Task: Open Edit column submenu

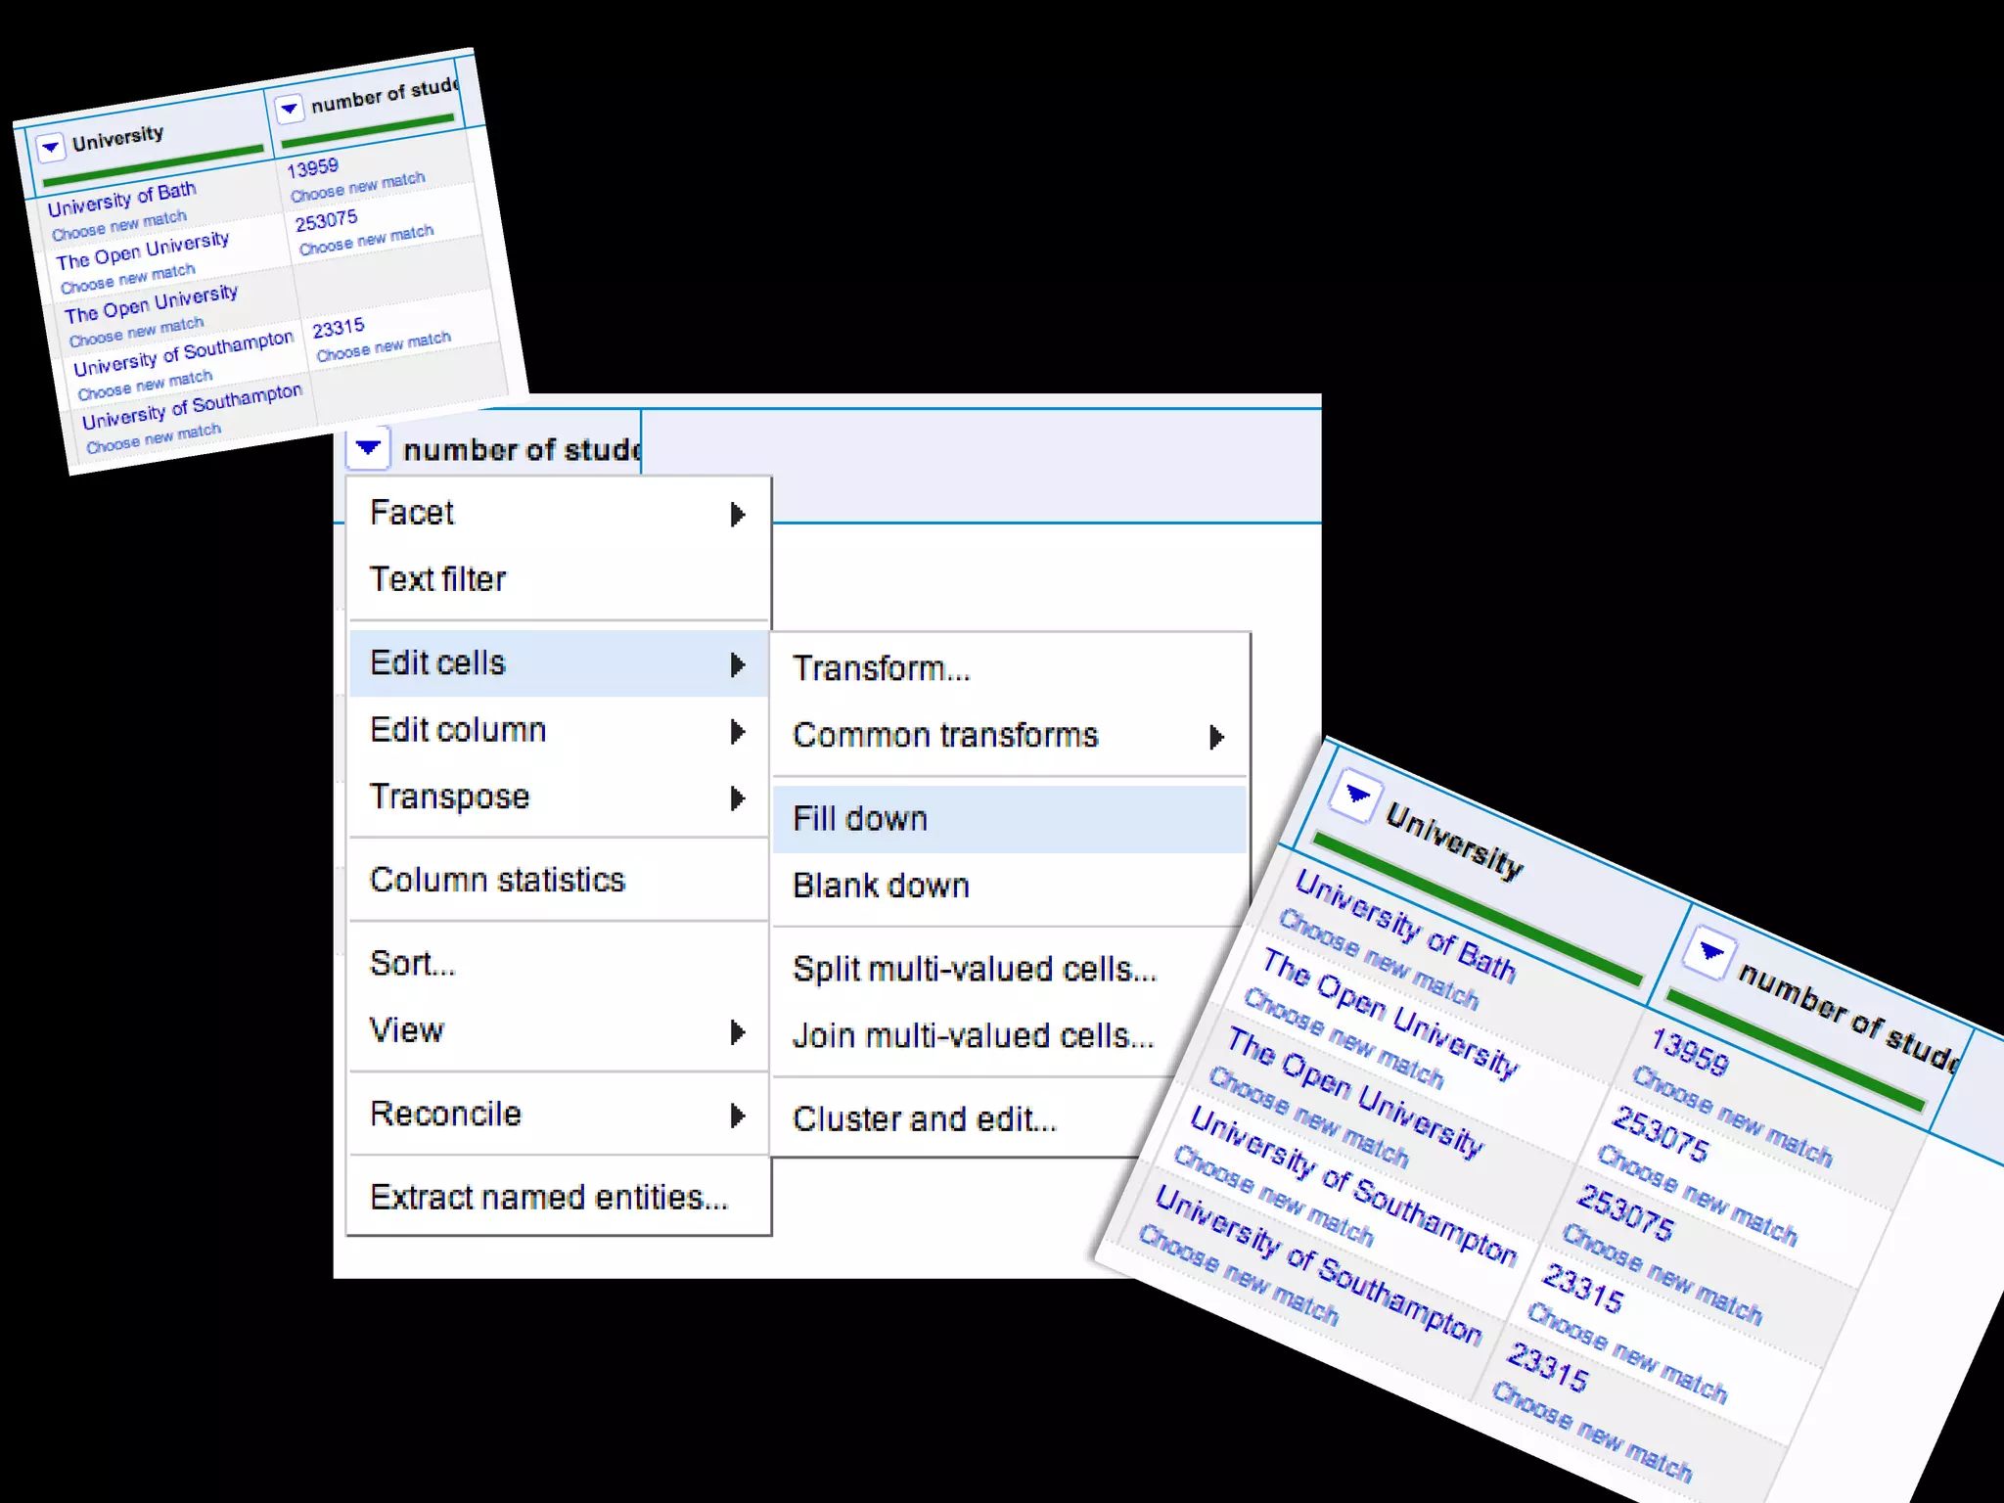Action: coord(458,730)
